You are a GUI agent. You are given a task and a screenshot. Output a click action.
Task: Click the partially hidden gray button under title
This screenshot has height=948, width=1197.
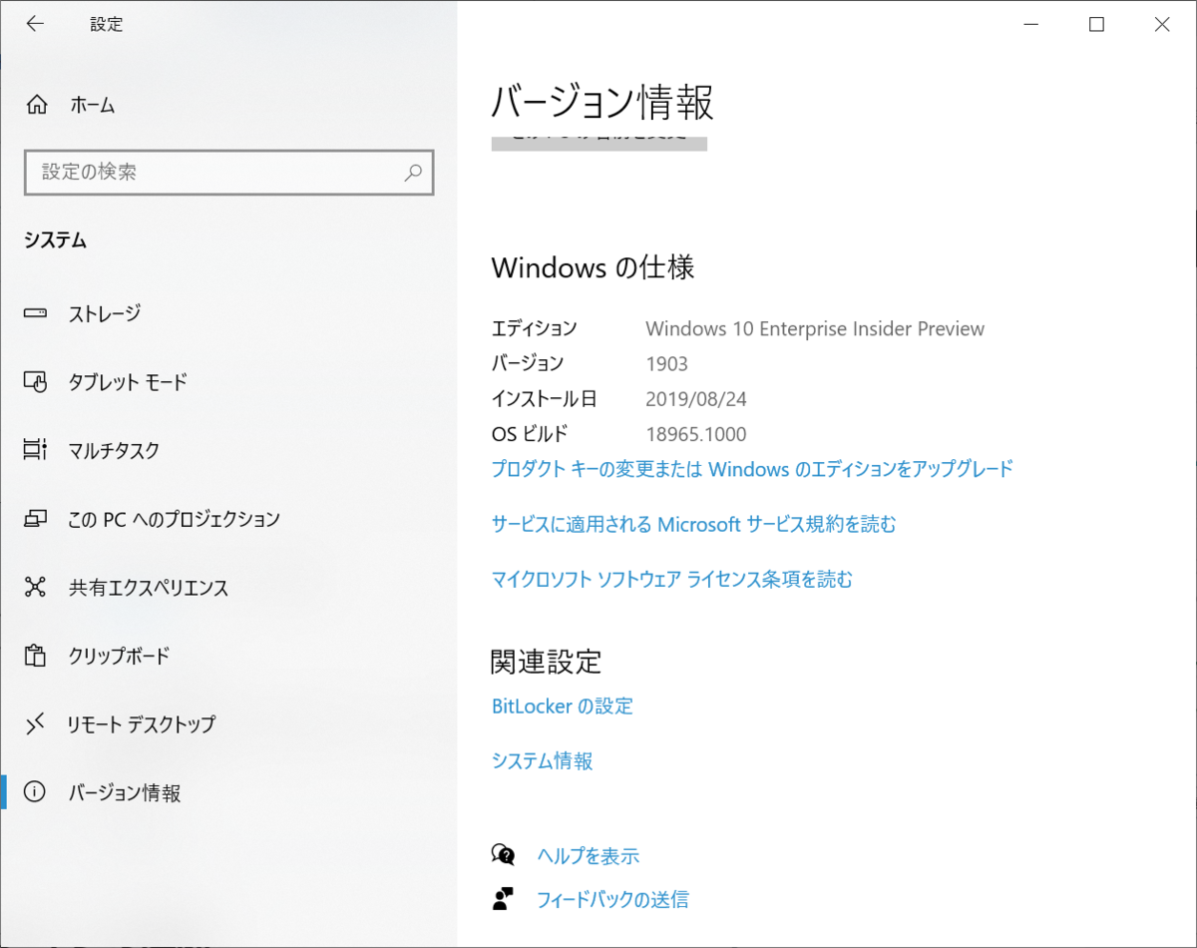[x=599, y=143]
